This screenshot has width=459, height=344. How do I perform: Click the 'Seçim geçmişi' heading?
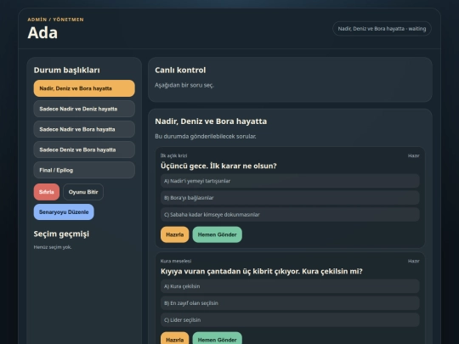61,234
